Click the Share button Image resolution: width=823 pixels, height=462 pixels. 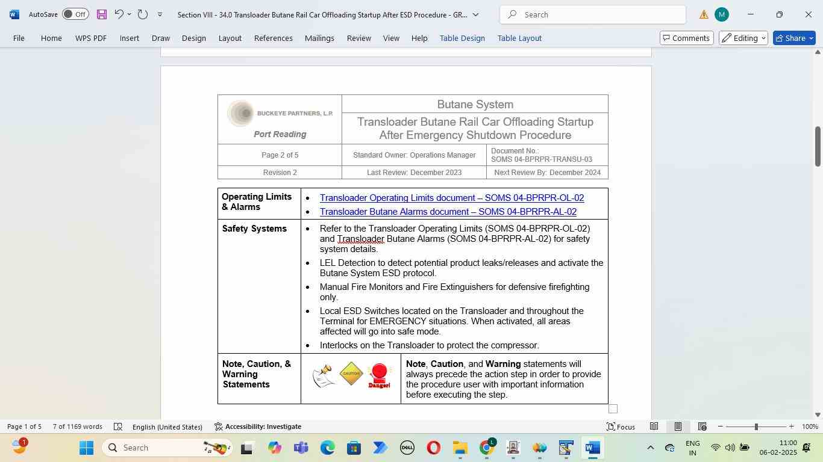pos(794,38)
